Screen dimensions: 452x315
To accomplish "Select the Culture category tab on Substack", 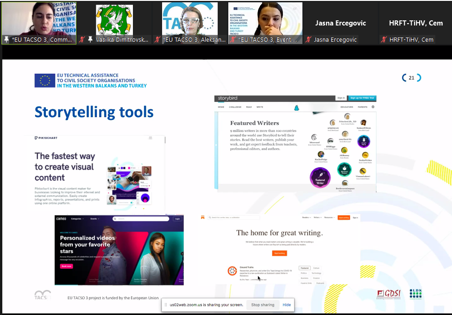I will [316, 268].
